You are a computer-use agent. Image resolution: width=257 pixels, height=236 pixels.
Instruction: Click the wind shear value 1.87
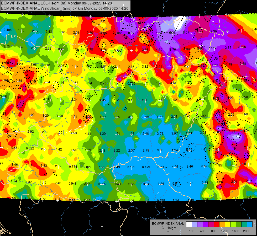point(75,66)
